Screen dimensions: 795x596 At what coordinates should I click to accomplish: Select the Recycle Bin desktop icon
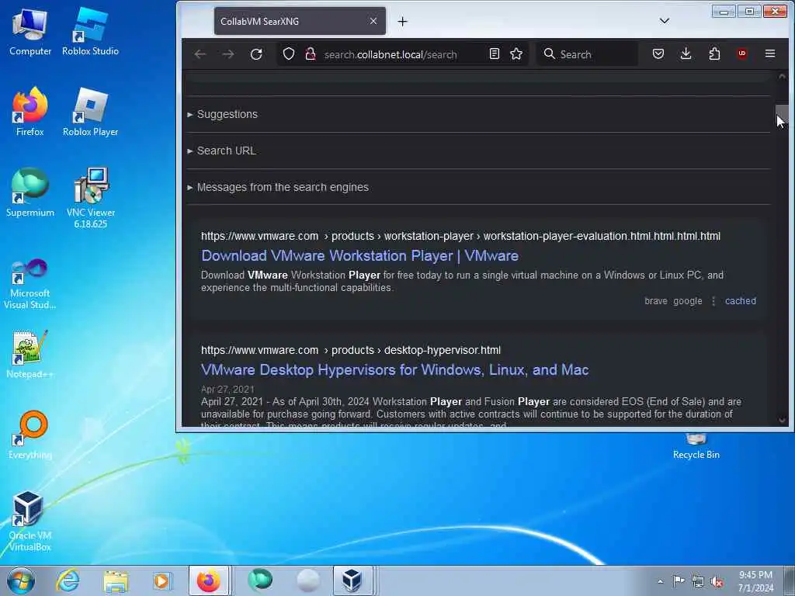[x=696, y=446]
